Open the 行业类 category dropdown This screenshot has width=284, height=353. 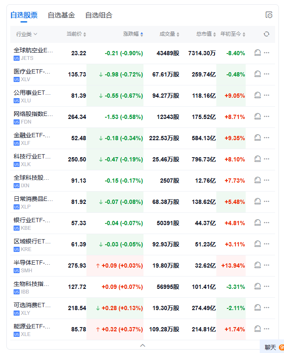click(26, 34)
